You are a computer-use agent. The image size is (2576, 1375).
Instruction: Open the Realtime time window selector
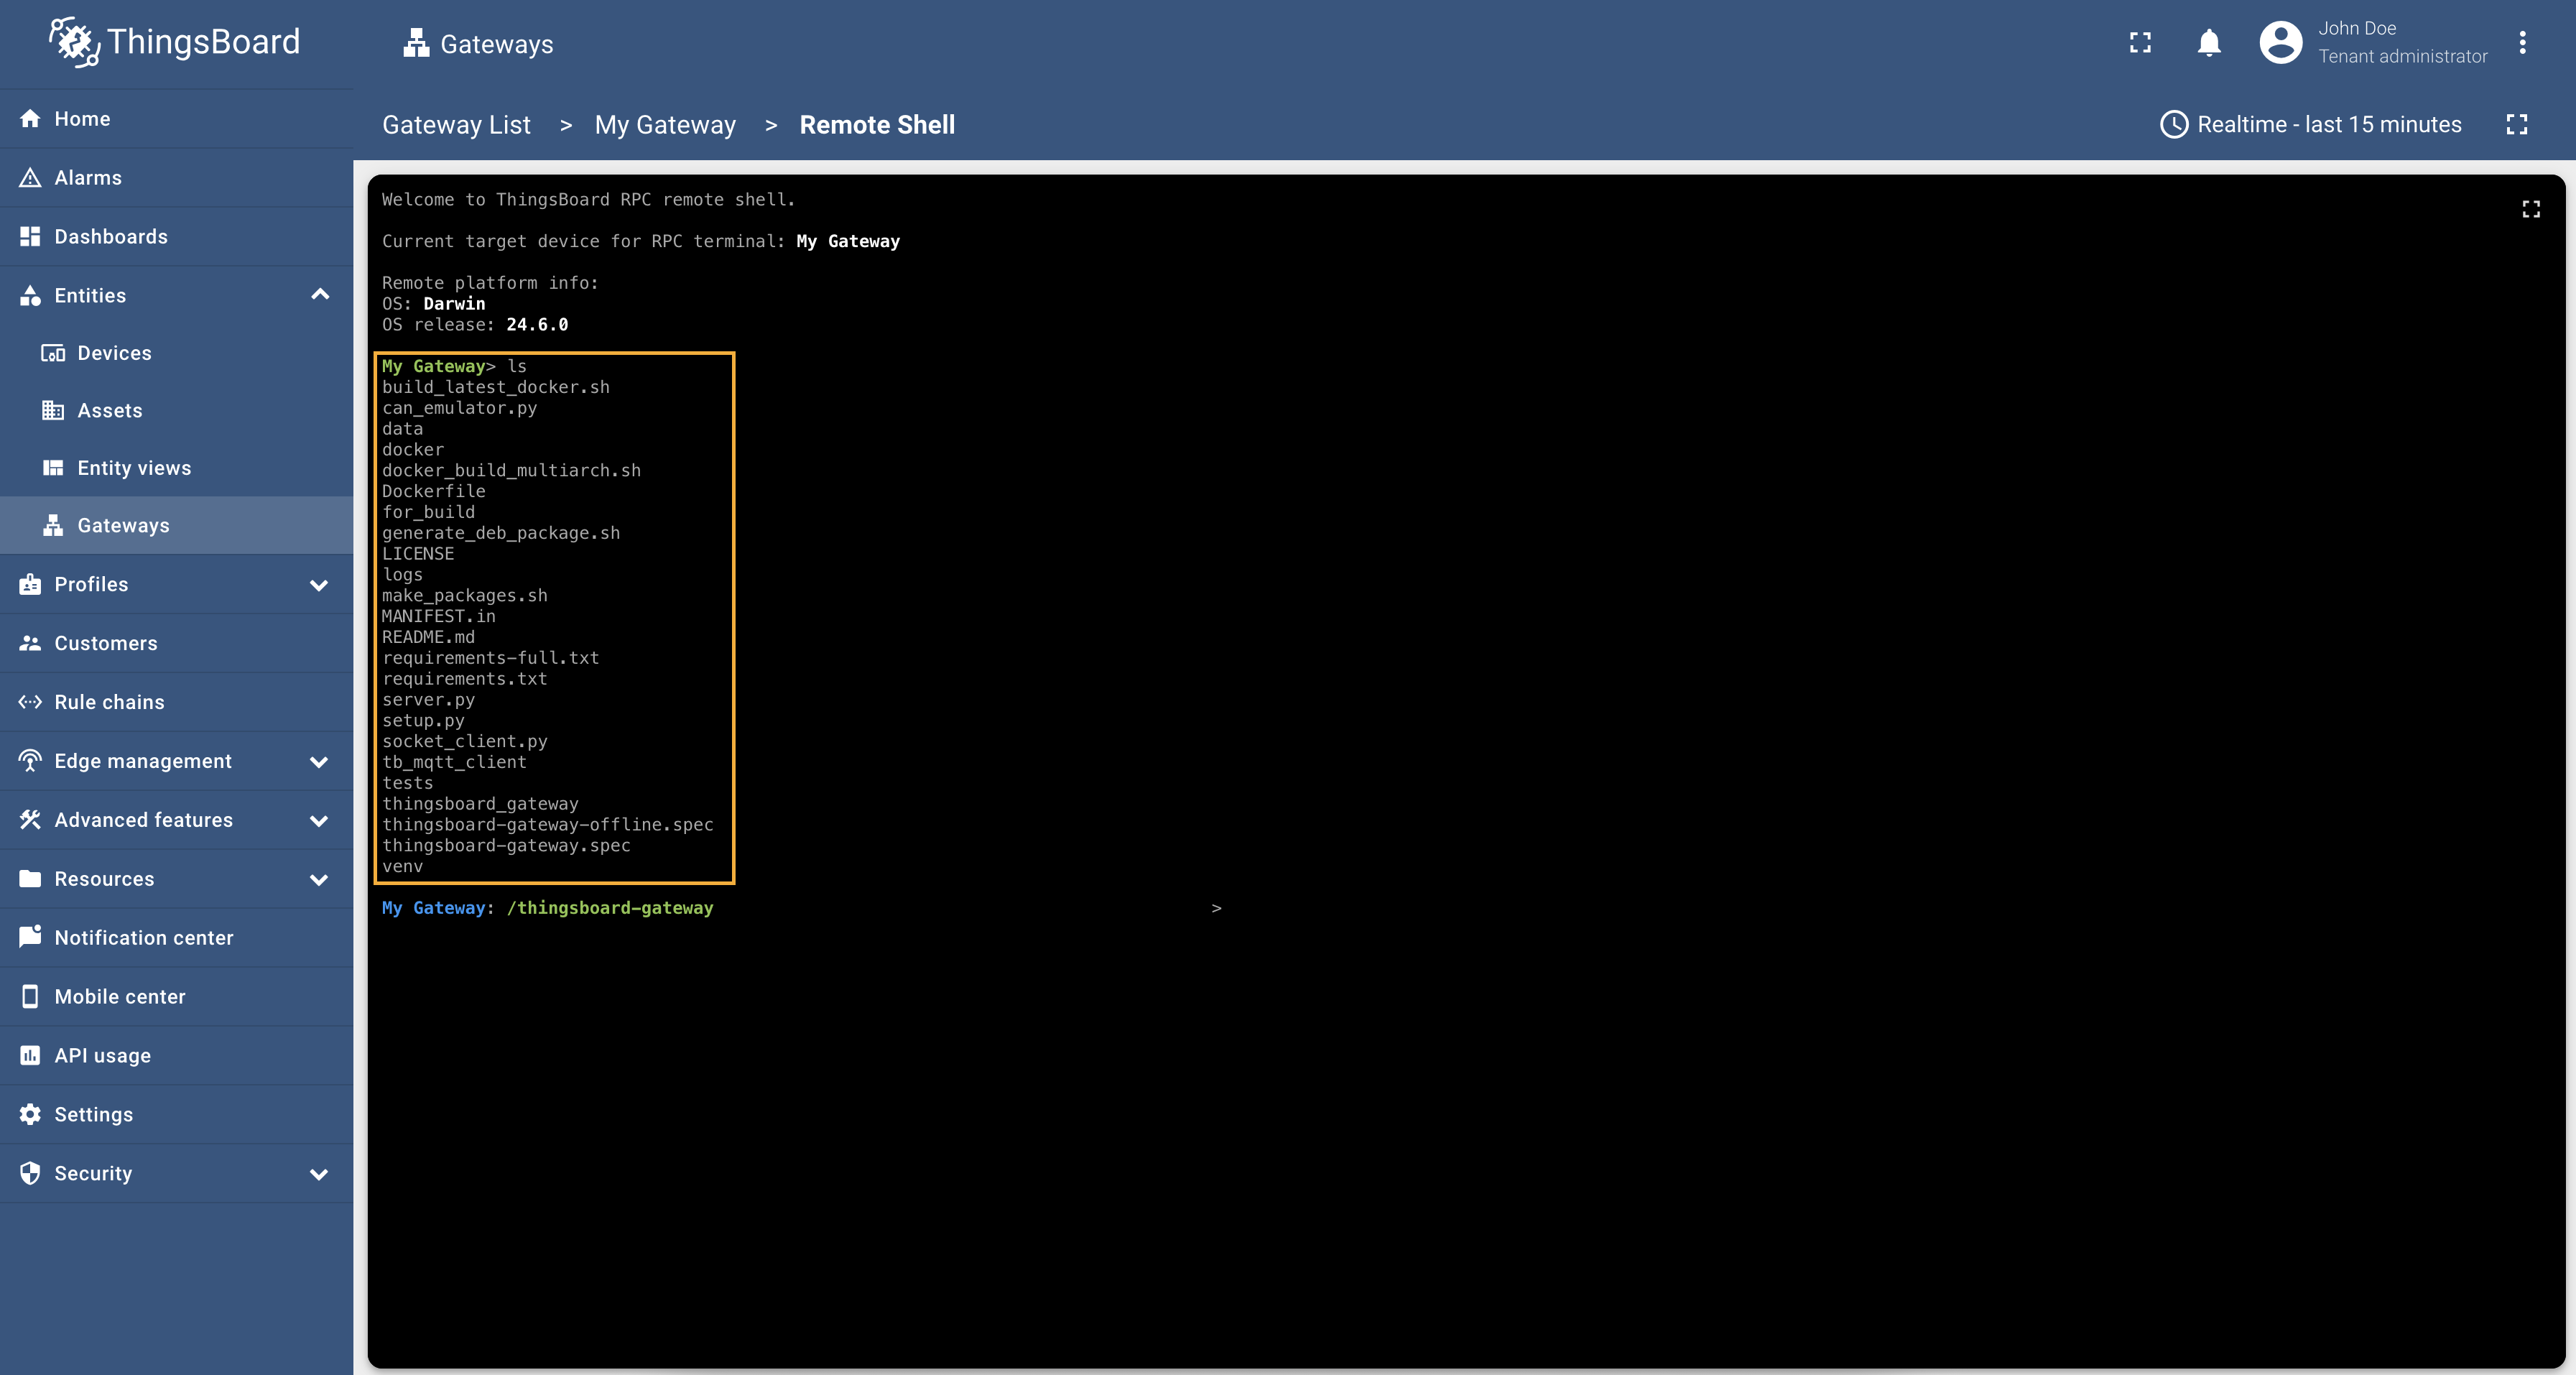pos(2311,124)
